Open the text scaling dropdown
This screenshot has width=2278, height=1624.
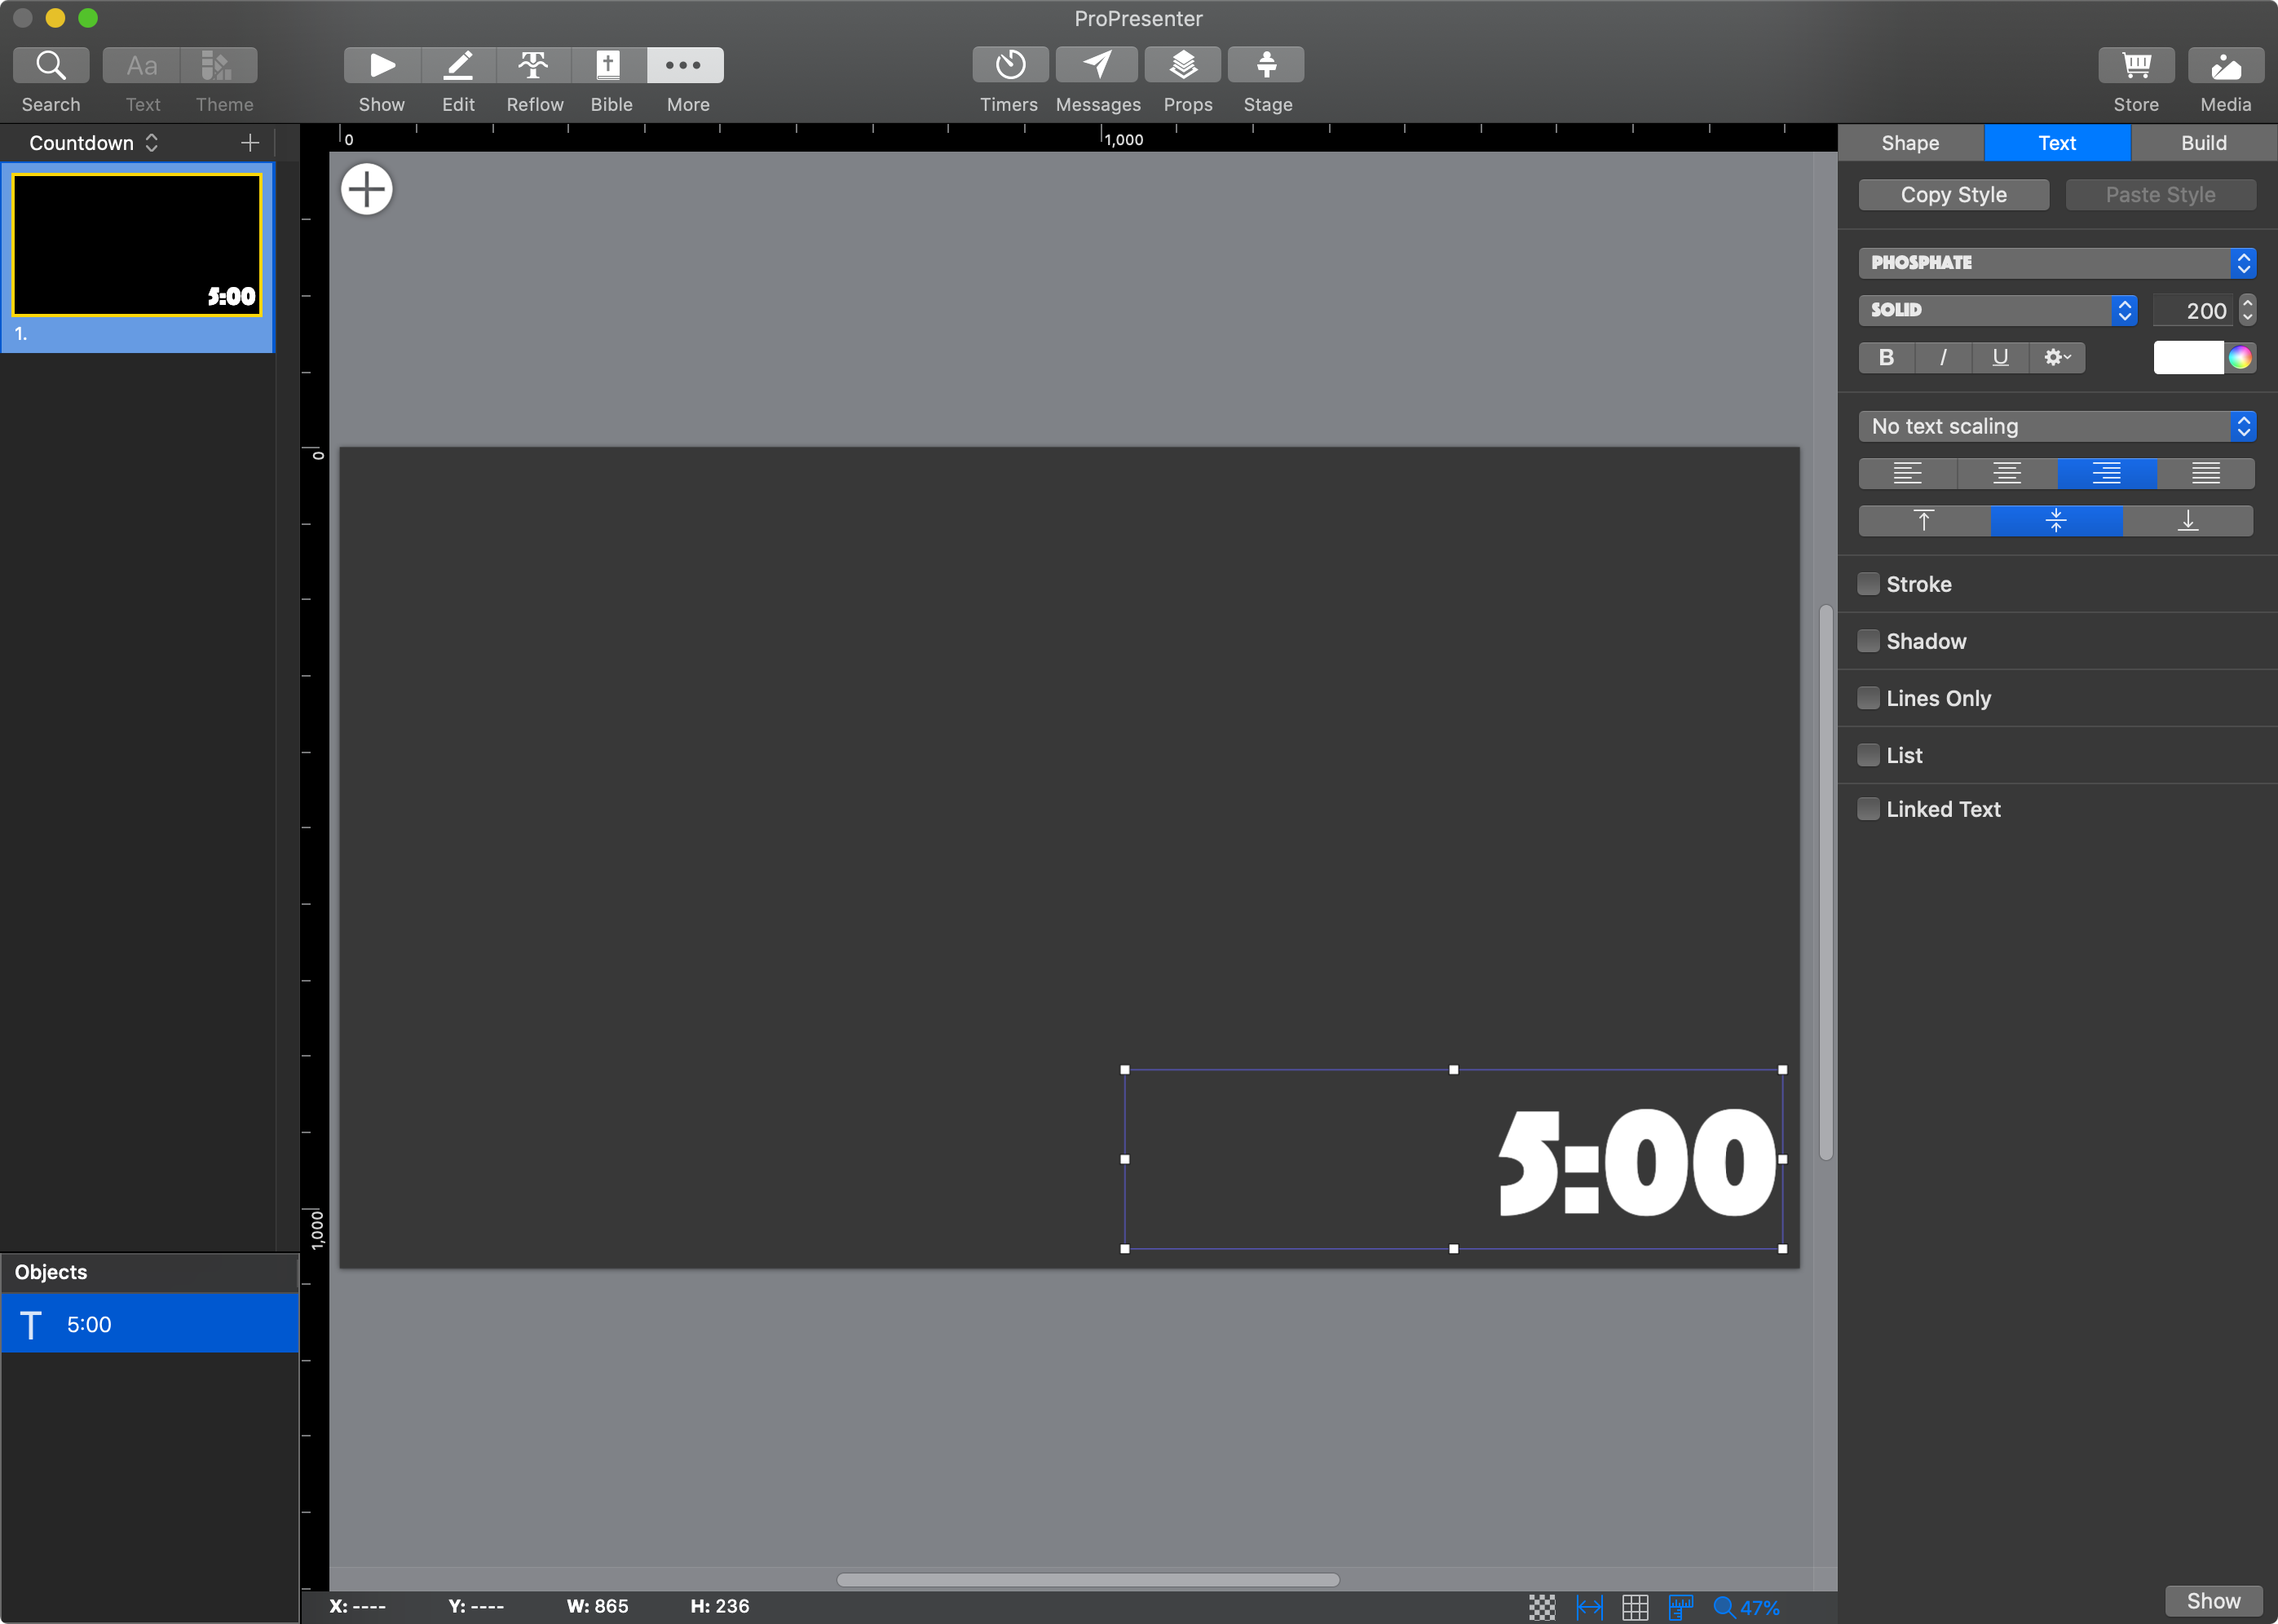point(2056,426)
